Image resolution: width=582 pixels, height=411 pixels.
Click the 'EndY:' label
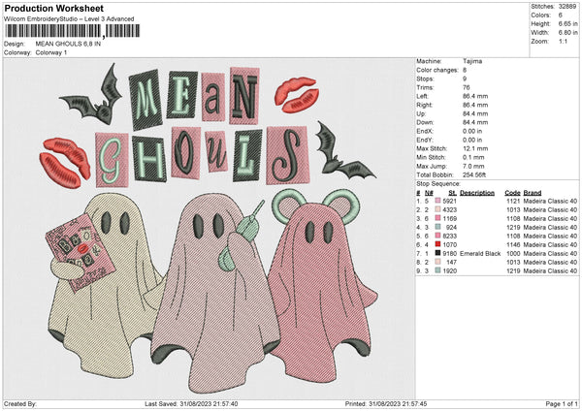(425, 140)
